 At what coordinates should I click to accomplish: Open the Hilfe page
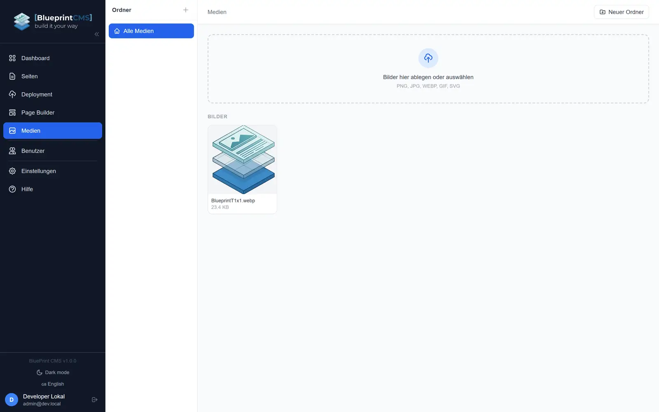53,189
